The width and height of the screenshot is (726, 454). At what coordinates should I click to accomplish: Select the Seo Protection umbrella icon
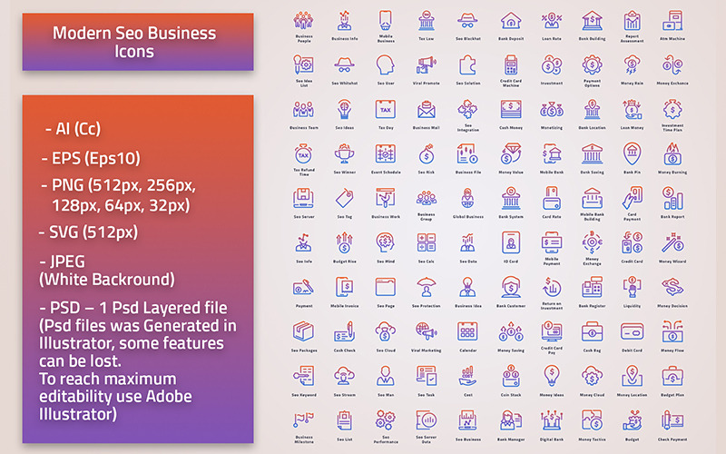click(x=426, y=288)
